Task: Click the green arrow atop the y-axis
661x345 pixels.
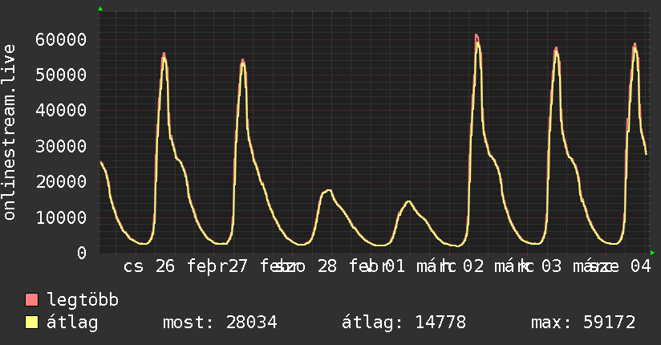Action: (100, 9)
